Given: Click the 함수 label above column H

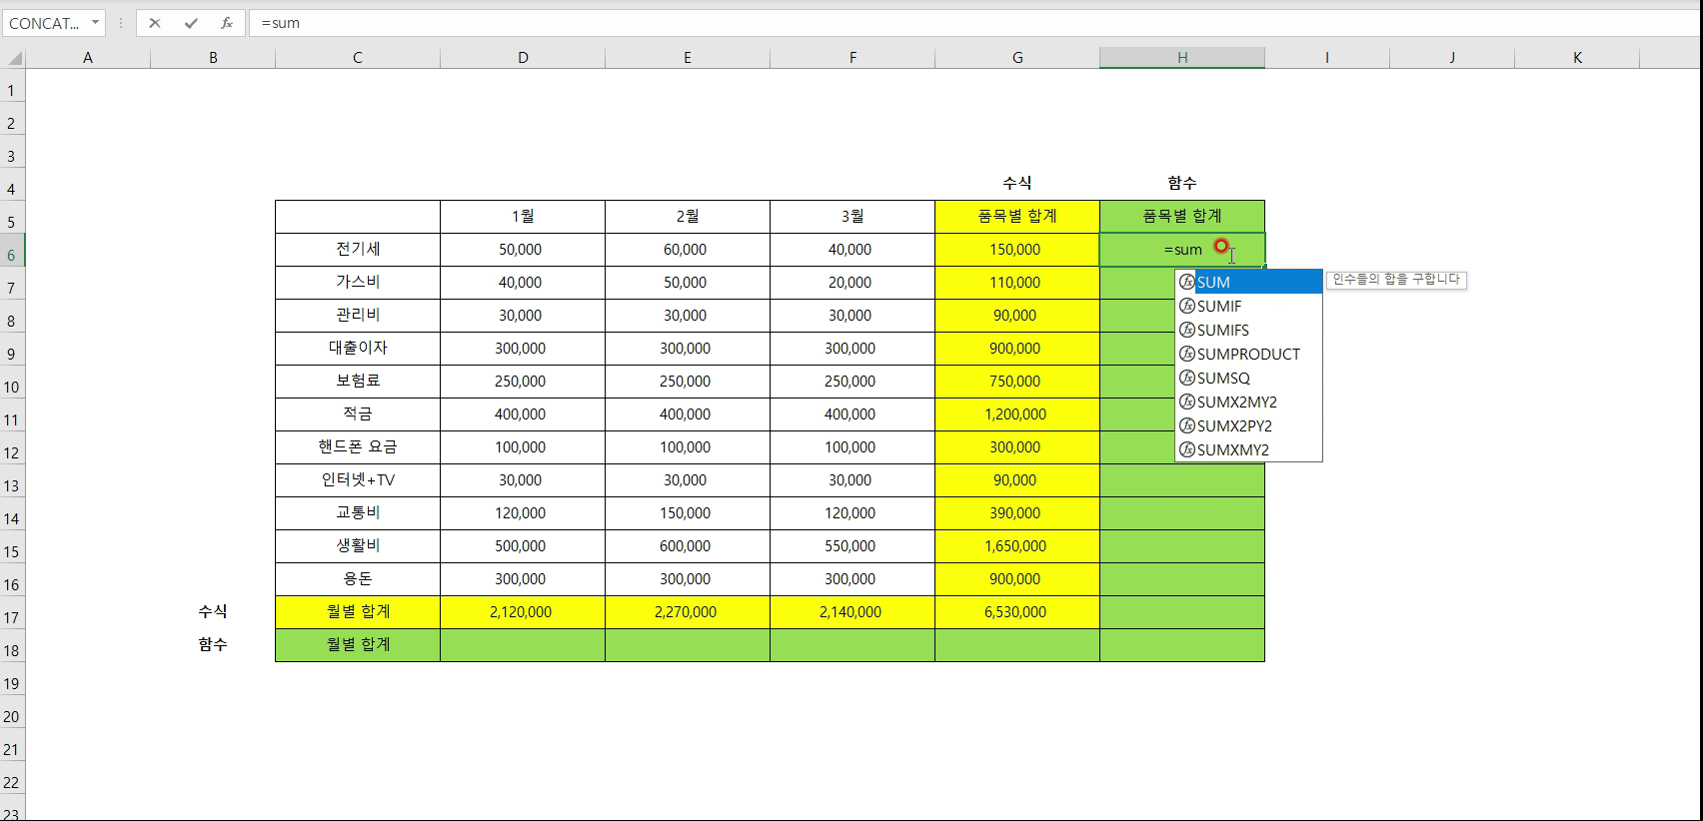Looking at the screenshot, I should coord(1182,183).
